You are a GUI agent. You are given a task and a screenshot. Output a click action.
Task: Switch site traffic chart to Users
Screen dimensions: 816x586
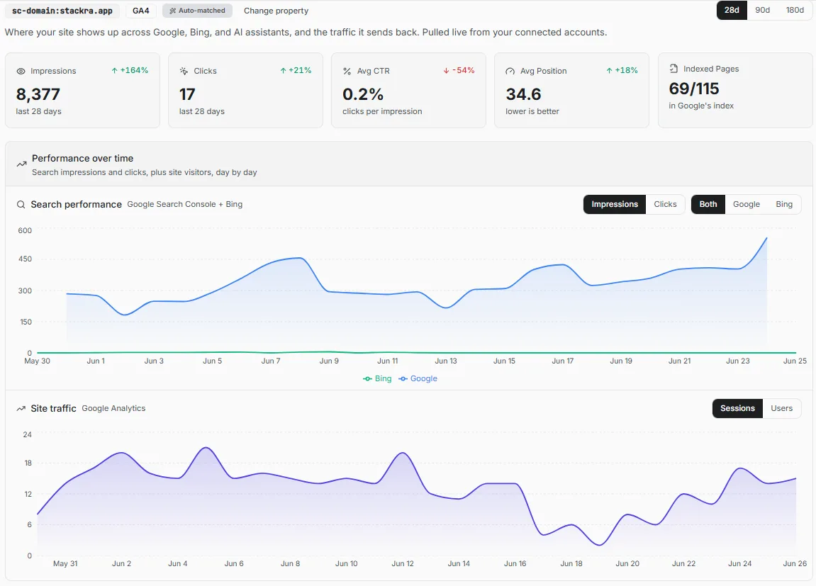[x=782, y=409]
